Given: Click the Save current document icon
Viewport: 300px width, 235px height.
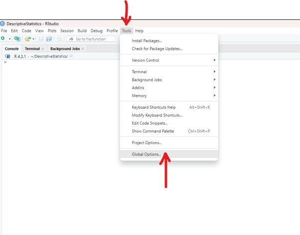Looking at the screenshot, I should (x=41, y=39).
